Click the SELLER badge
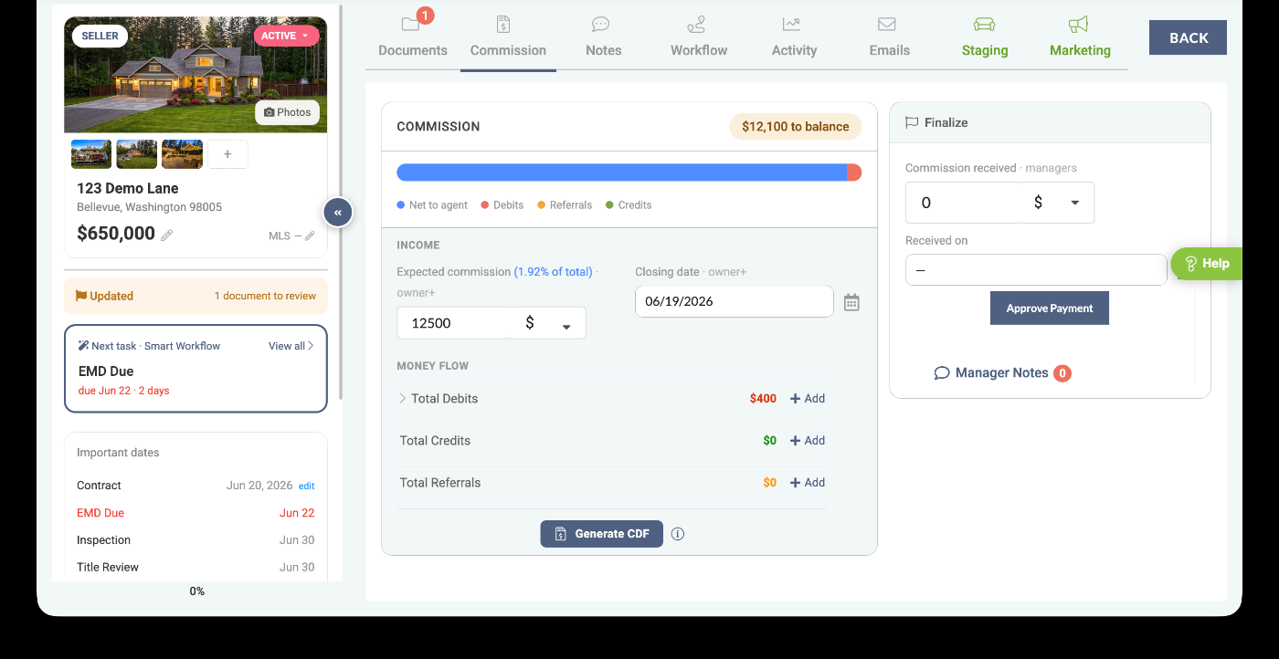This screenshot has height=659, width=1279. pos(100,36)
